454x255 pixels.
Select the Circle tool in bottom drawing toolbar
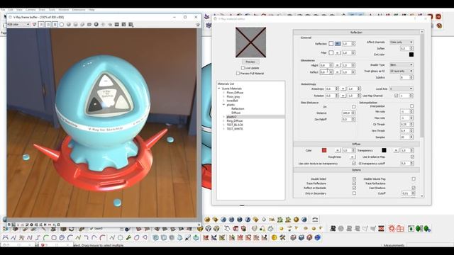click(62, 238)
